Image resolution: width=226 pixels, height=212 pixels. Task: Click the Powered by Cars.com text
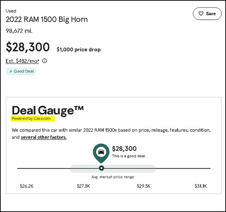click(31, 119)
